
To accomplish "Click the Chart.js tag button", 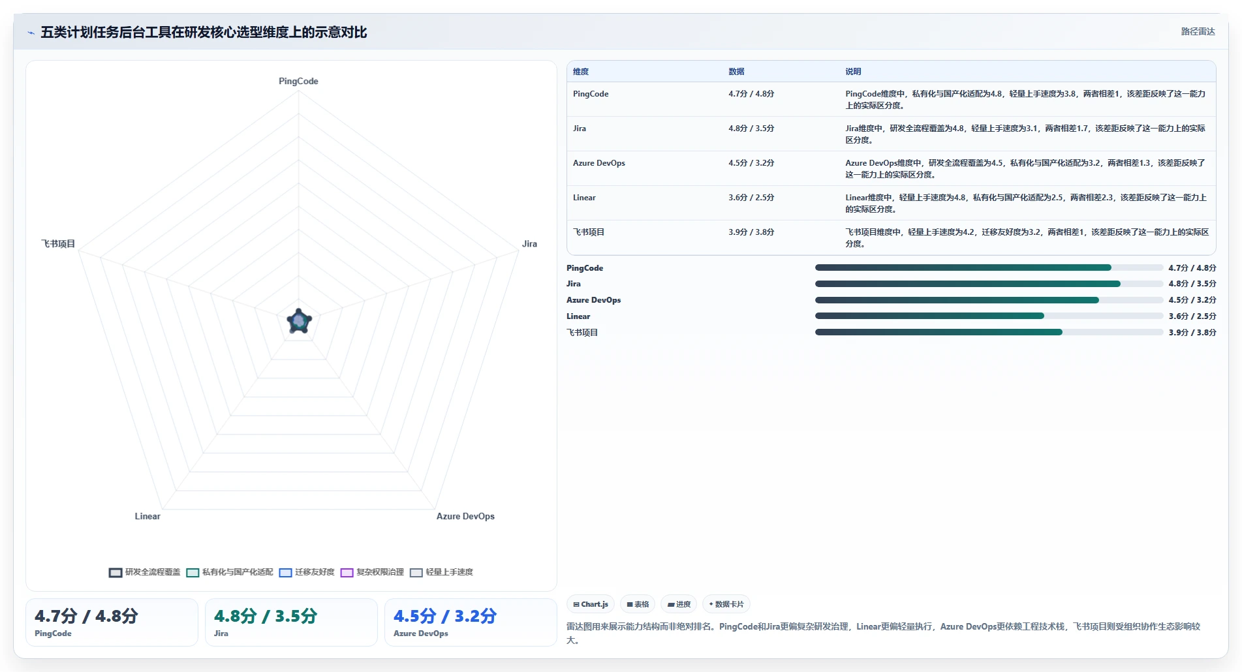I will (591, 604).
